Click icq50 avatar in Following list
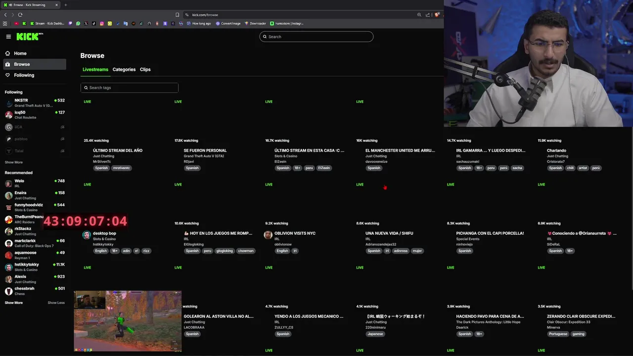The image size is (633, 356). point(8,115)
